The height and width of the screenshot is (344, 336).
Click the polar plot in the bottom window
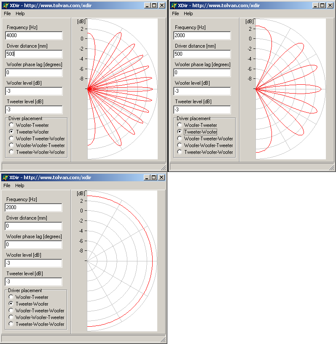pos(122,261)
